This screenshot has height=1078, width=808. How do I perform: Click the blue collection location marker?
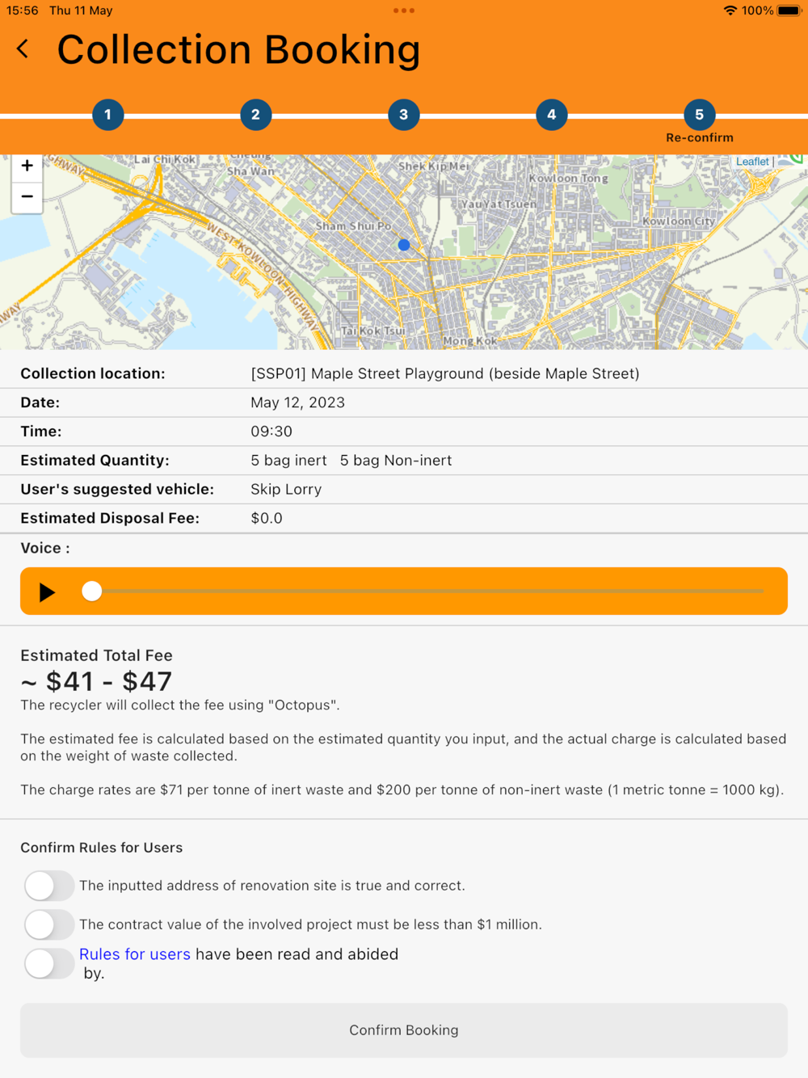click(404, 245)
